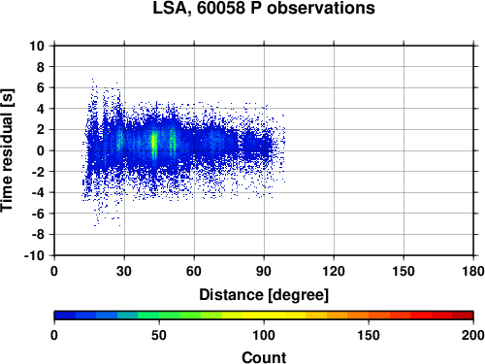485x364 pixels.
Task: Click the x-axis tick label 180
Action: pos(473,271)
